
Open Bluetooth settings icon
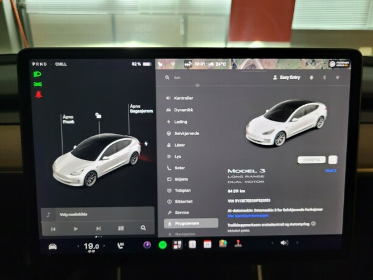pyautogui.click(x=324, y=77)
